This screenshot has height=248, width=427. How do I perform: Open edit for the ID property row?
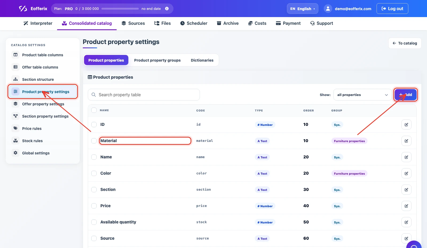(x=406, y=125)
